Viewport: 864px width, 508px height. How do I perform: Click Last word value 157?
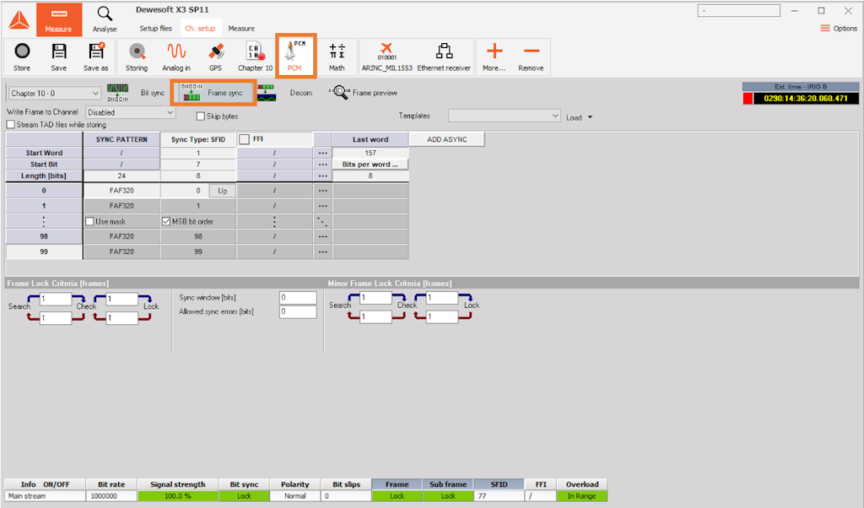tap(370, 153)
